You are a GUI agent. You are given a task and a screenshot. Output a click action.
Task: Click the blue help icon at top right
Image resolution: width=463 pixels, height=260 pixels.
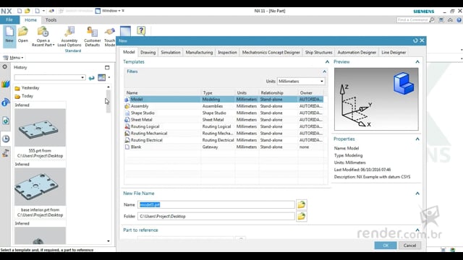[x=459, y=19]
